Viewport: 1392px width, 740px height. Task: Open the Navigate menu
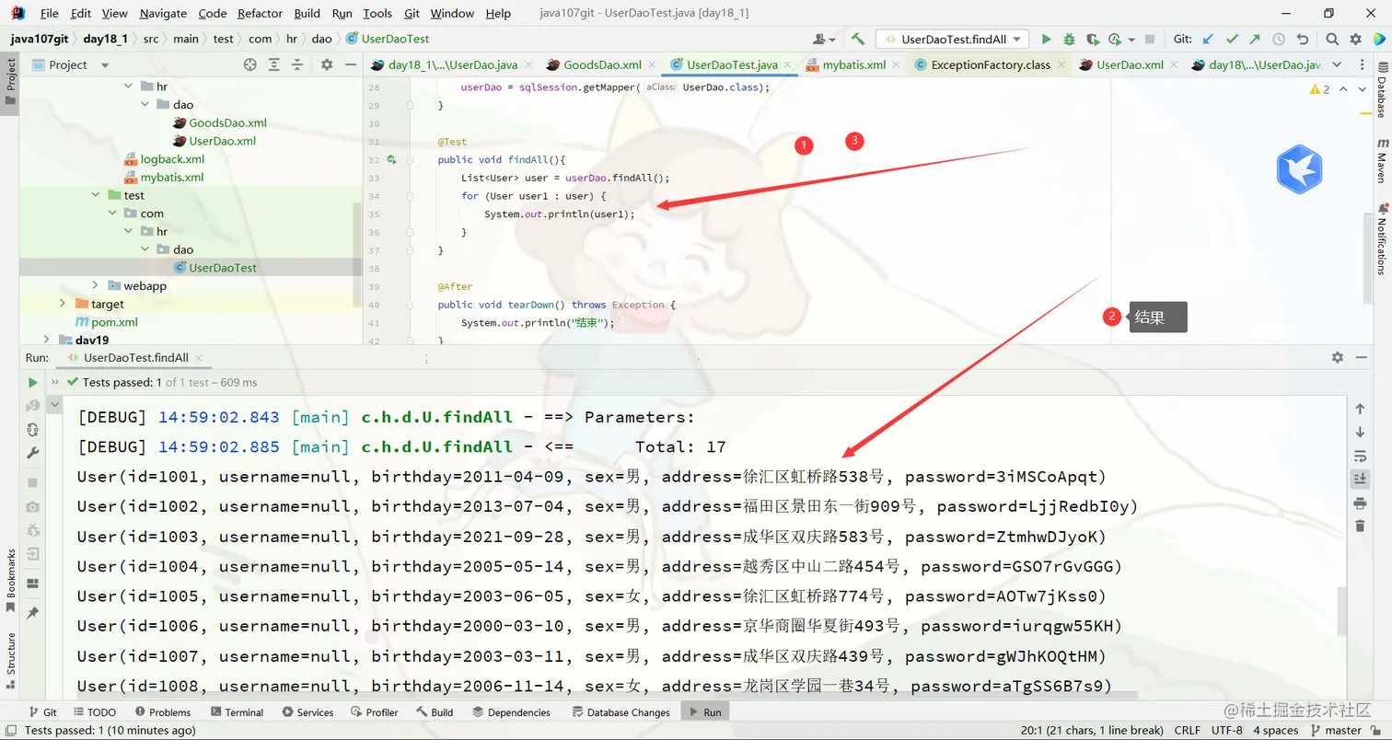click(x=163, y=13)
